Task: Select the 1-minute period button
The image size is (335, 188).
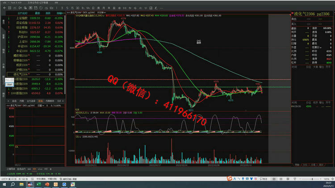Action: point(57,8)
